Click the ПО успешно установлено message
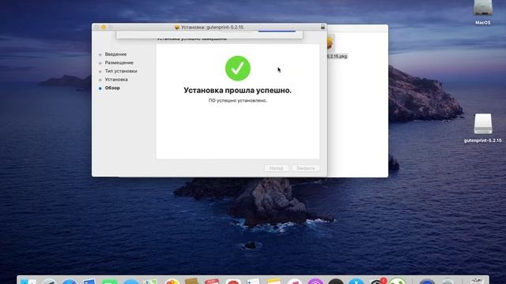Image resolution: width=506 pixels, height=284 pixels. [x=238, y=100]
